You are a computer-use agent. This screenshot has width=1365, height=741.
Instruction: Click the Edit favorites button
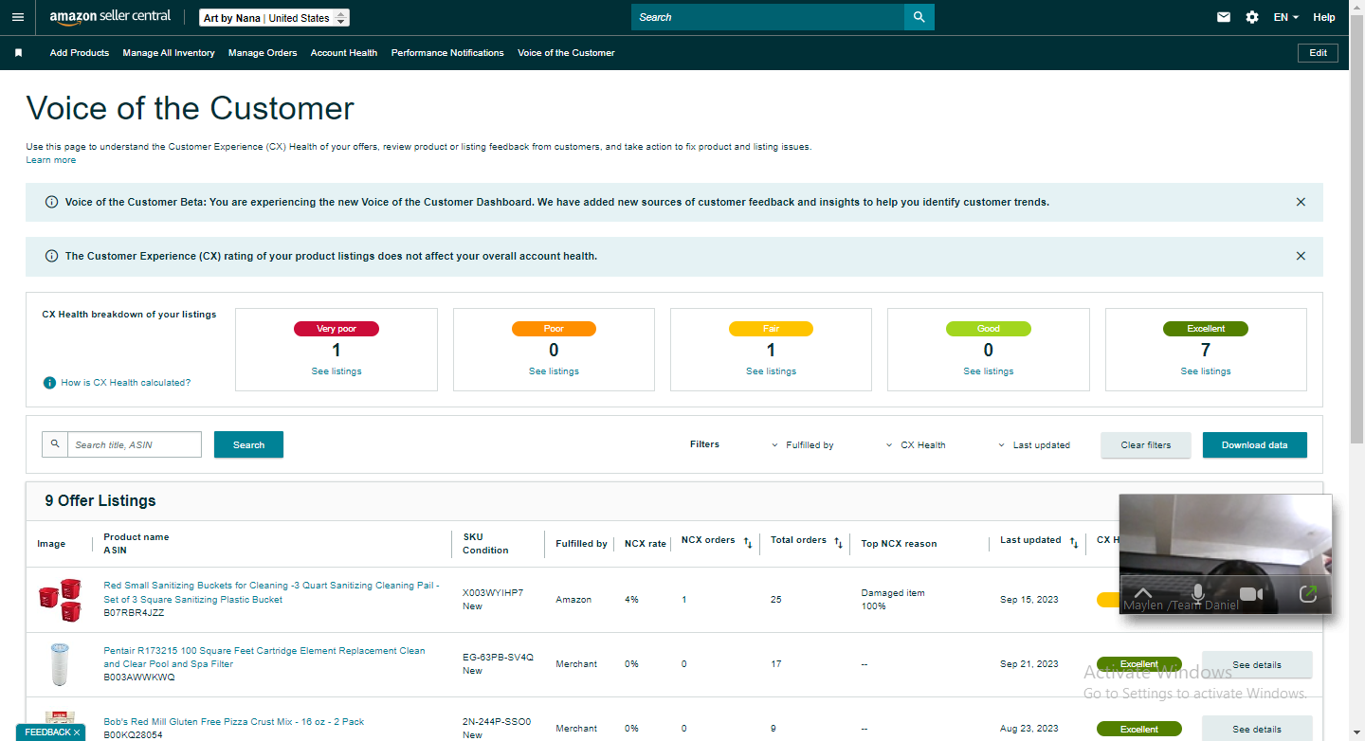[x=1318, y=53]
